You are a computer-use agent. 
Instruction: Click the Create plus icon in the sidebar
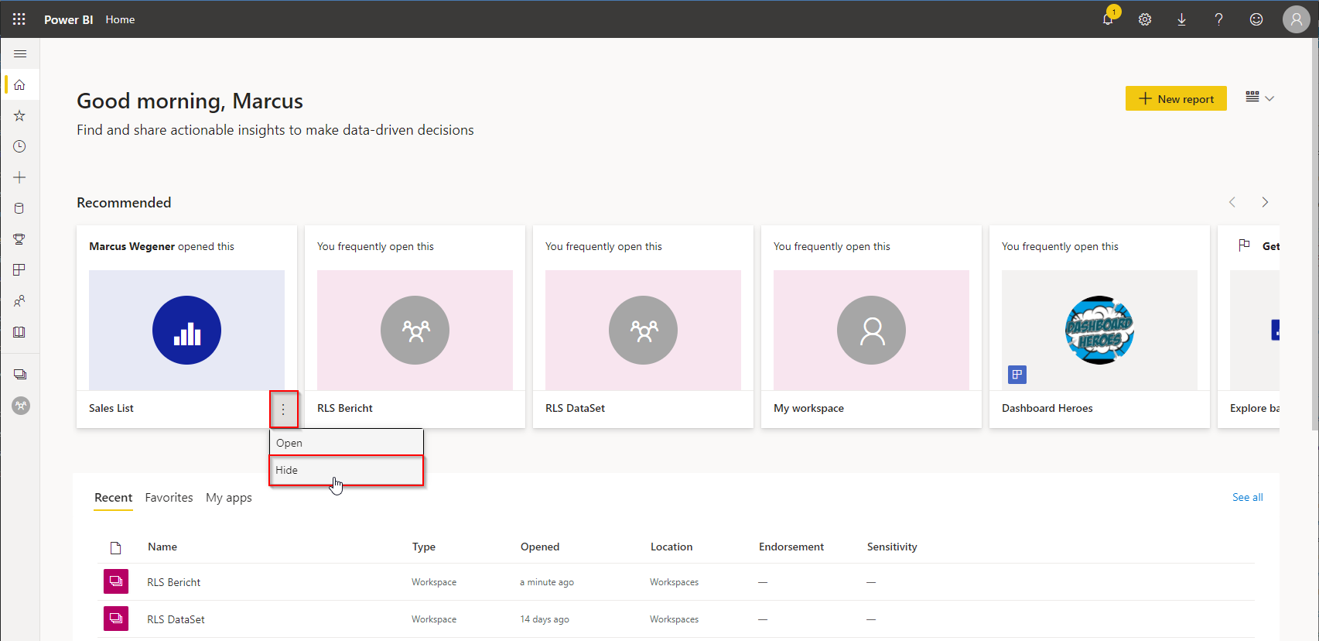(20, 177)
